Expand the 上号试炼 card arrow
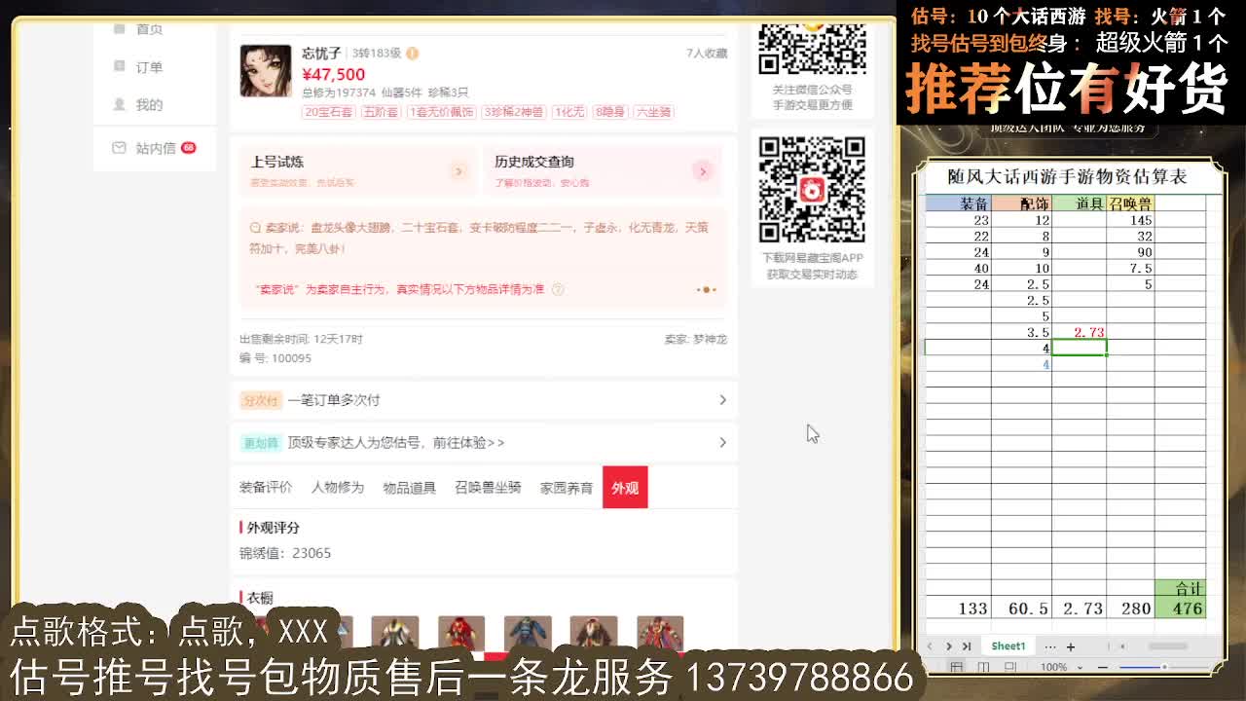 tap(458, 170)
